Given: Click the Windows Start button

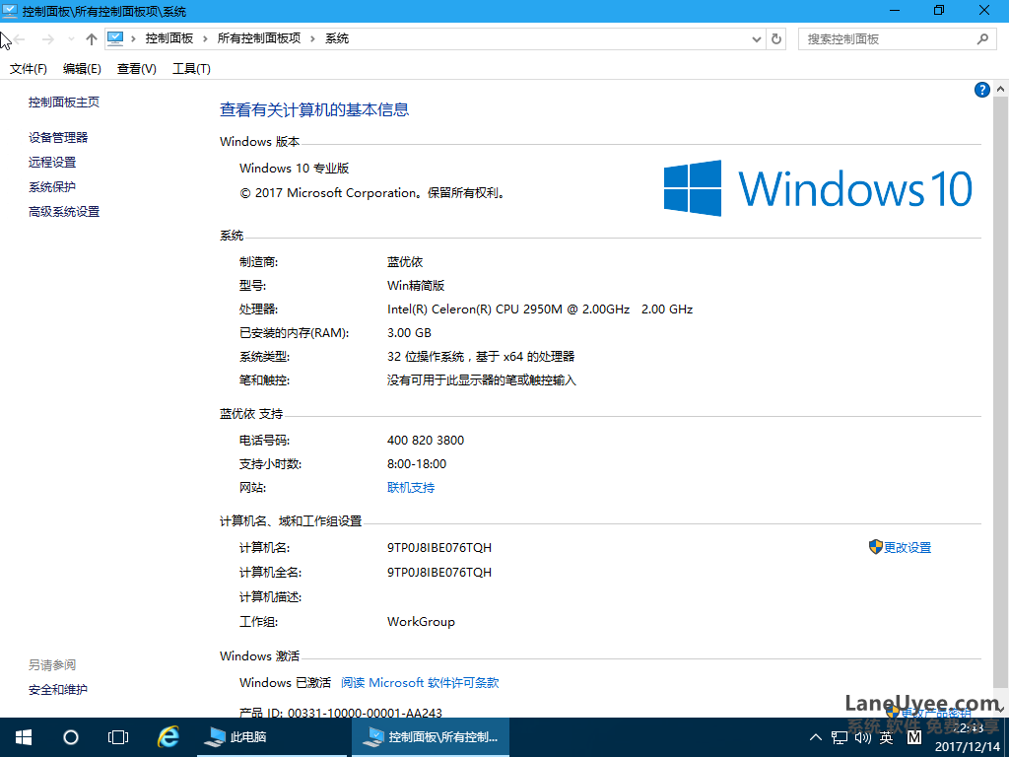Looking at the screenshot, I should (24, 737).
